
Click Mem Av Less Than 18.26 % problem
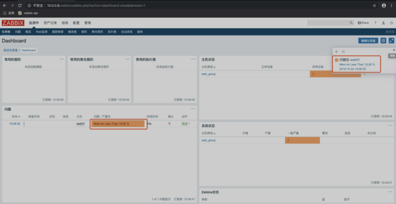click(x=111, y=124)
